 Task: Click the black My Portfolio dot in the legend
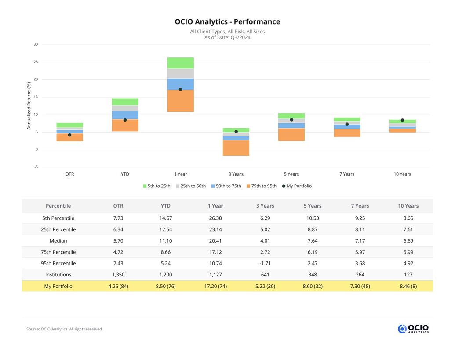tap(284, 186)
